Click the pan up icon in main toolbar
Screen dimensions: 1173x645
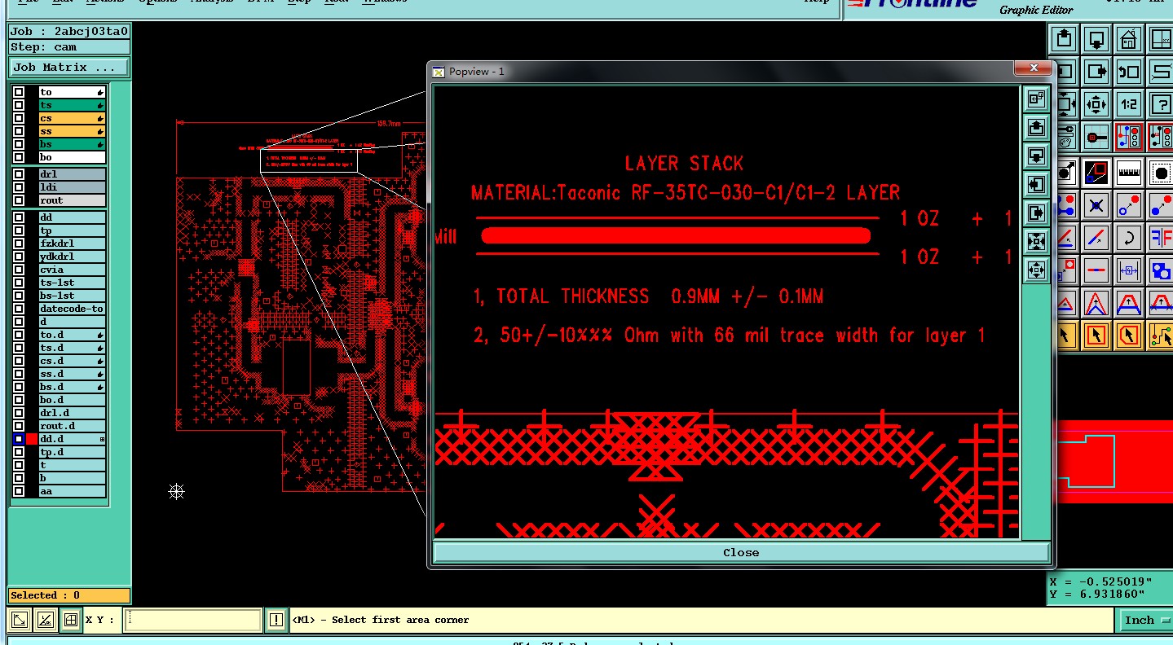click(1064, 37)
